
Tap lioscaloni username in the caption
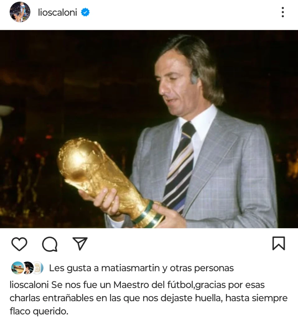coord(29,285)
